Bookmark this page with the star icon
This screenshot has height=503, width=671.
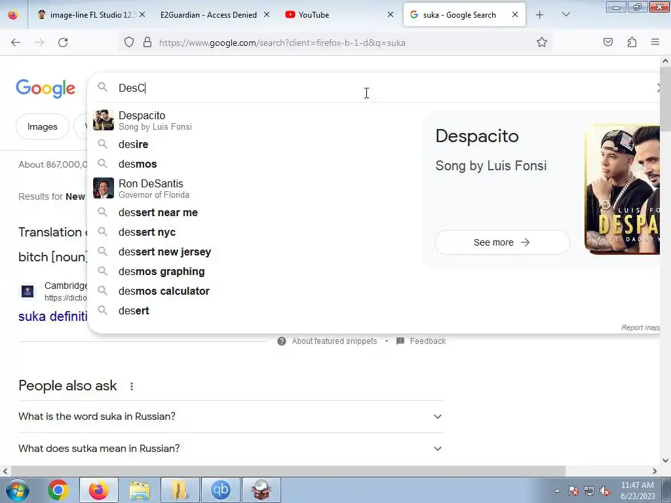542,42
